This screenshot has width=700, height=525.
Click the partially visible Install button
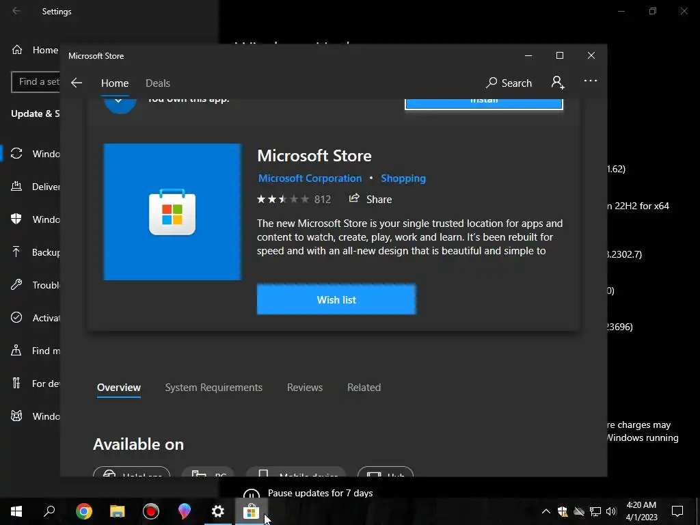coord(483,104)
